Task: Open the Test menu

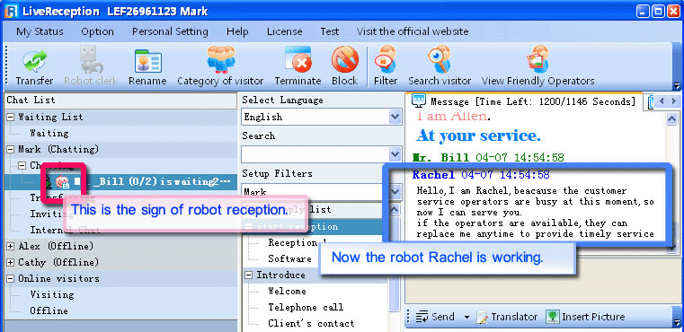Action: (329, 31)
